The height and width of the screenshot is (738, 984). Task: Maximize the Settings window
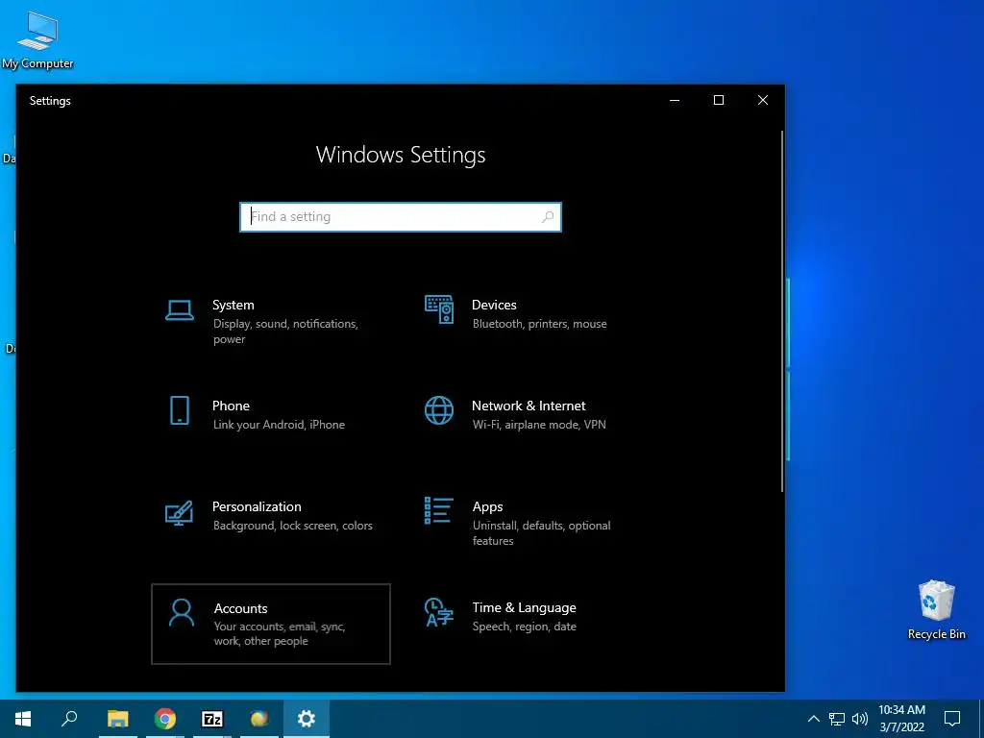pyautogui.click(x=719, y=100)
